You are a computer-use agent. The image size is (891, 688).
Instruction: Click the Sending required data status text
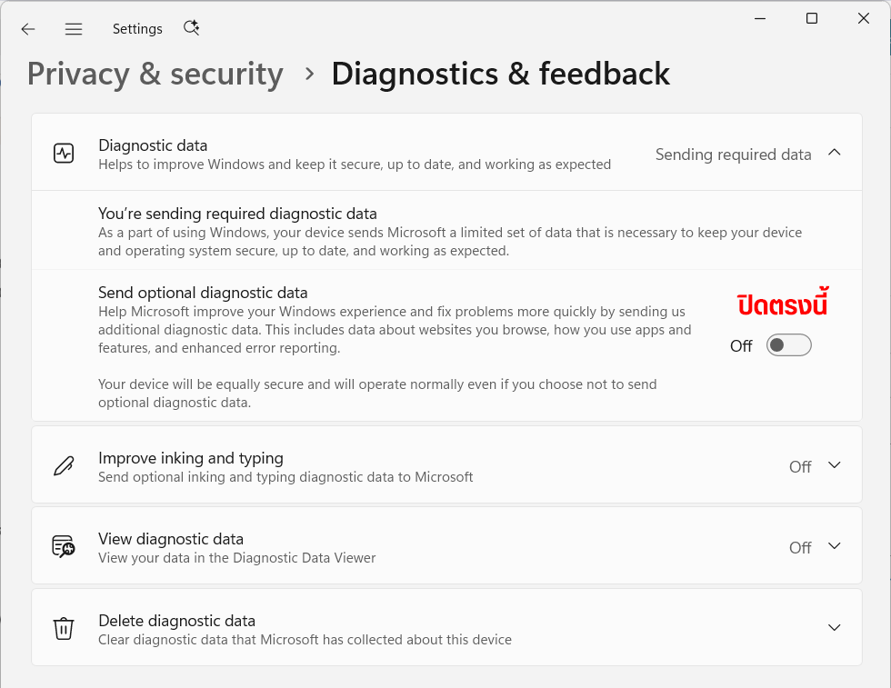(733, 155)
